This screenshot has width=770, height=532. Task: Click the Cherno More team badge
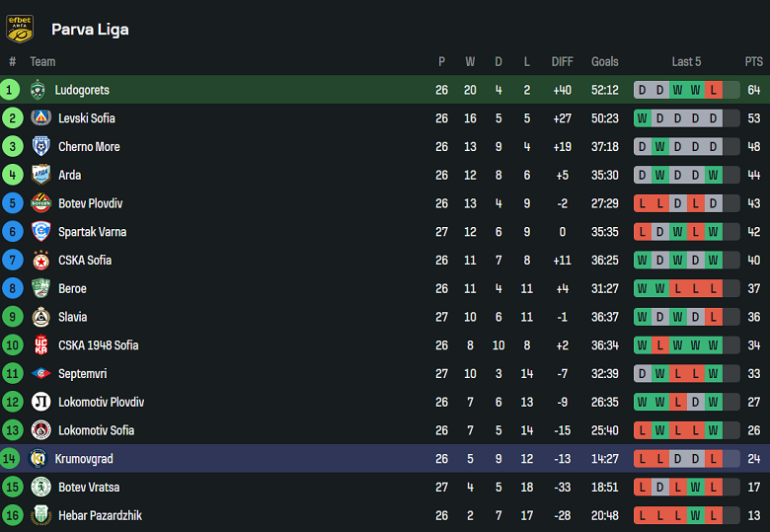tap(40, 147)
